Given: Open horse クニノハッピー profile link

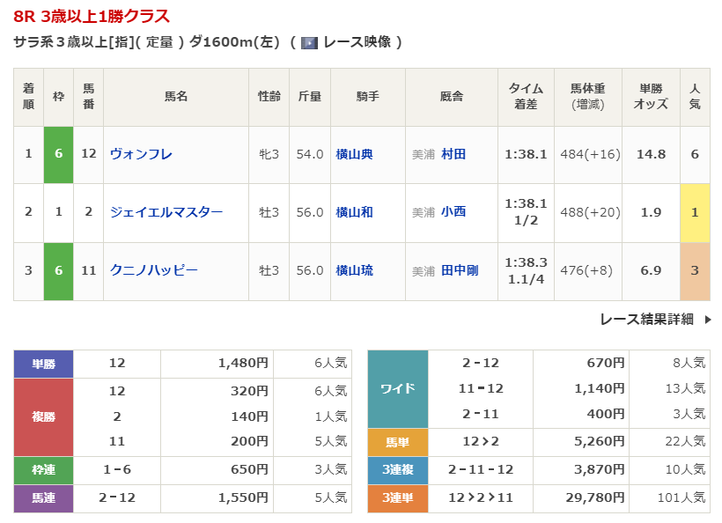Looking at the screenshot, I should click(153, 270).
